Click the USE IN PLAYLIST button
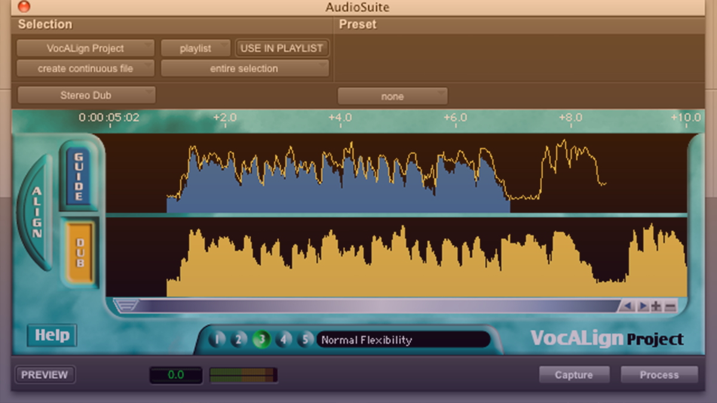The width and height of the screenshot is (717, 403). (282, 48)
